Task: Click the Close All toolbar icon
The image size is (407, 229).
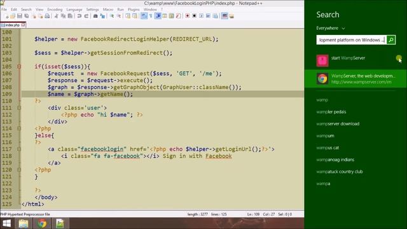Action: [41, 16]
